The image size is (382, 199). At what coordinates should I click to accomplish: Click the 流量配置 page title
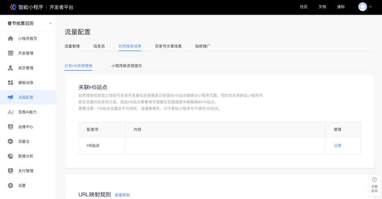pyautogui.click(x=77, y=32)
